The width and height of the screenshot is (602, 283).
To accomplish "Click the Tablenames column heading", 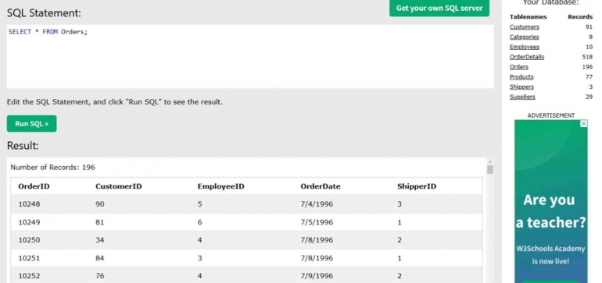I will pos(528,17).
